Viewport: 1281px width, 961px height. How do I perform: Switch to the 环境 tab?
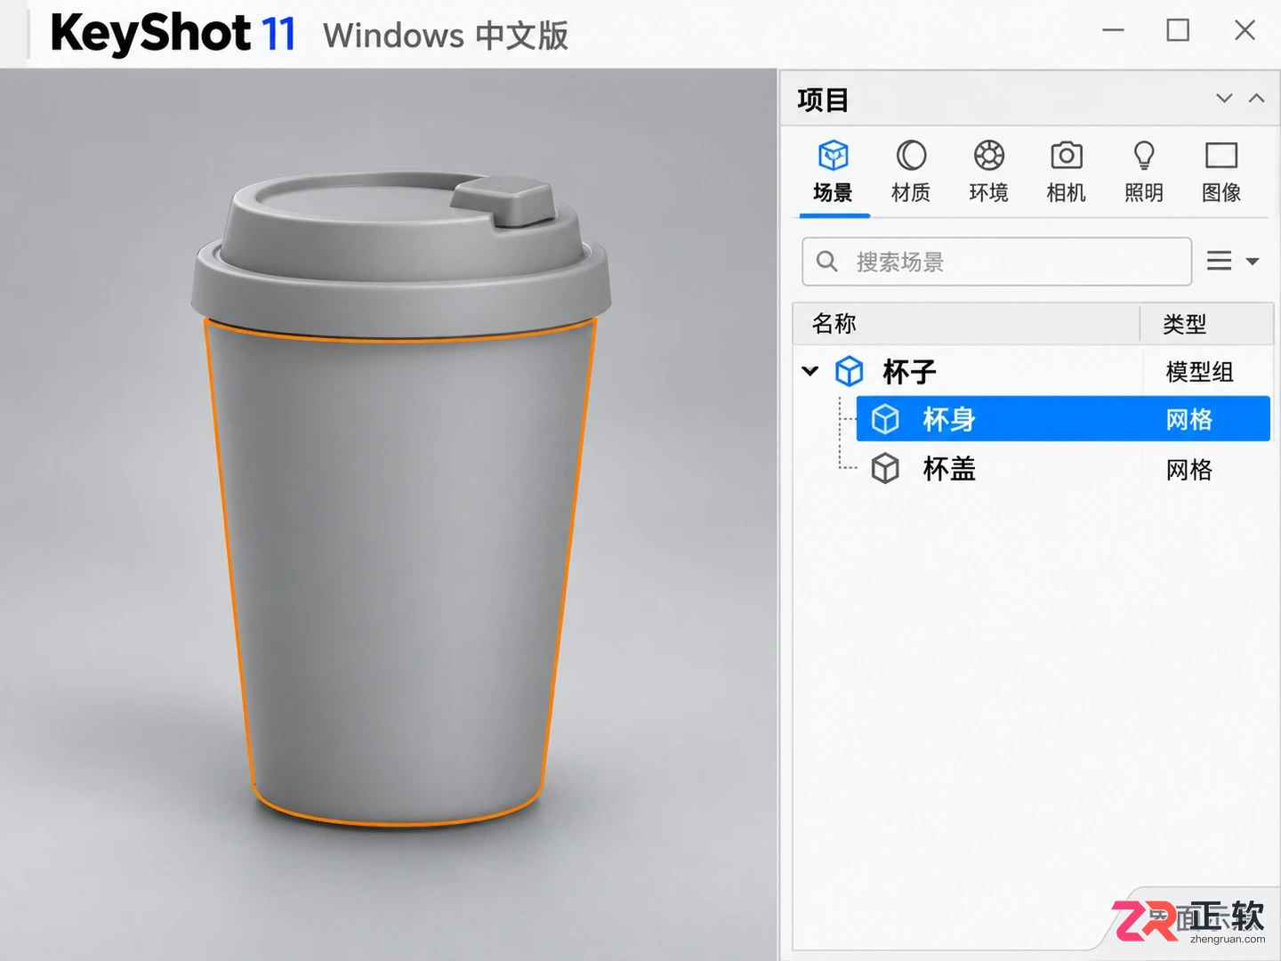(988, 172)
